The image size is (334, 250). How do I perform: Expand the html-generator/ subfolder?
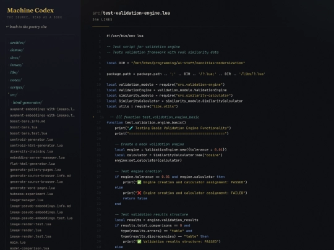tap(28, 102)
